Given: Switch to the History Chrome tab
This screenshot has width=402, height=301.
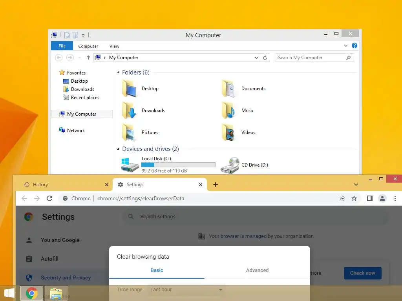Looking at the screenshot, I should click(64, 185).
